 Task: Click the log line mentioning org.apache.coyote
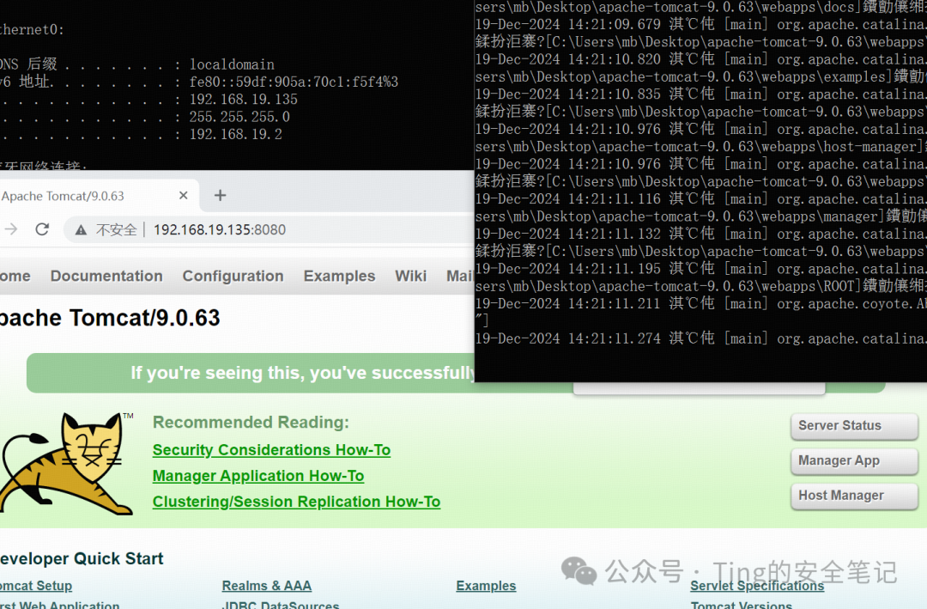click(x=700, y=303)
